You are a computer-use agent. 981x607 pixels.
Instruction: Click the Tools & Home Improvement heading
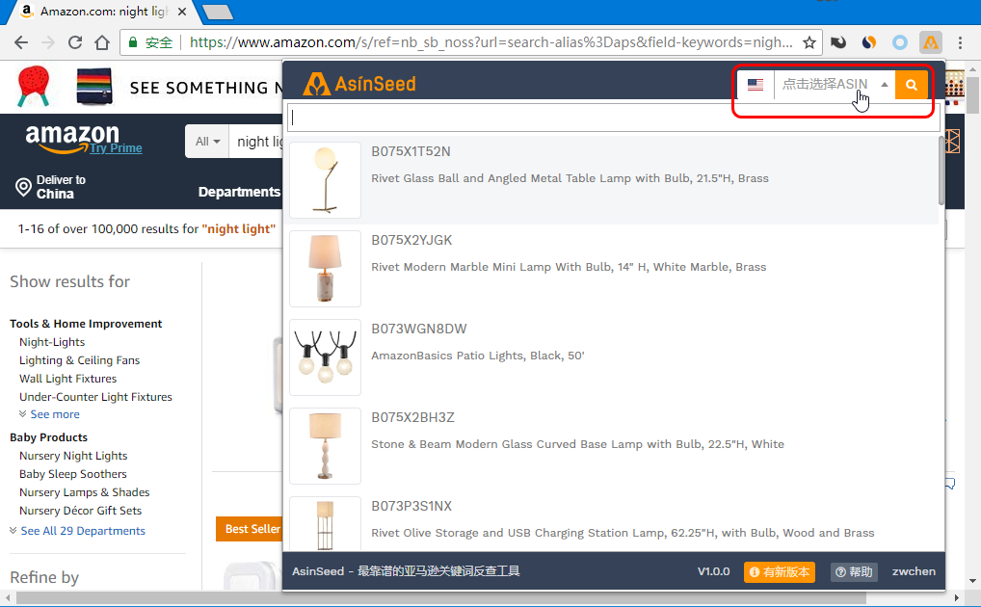(86, 324)
